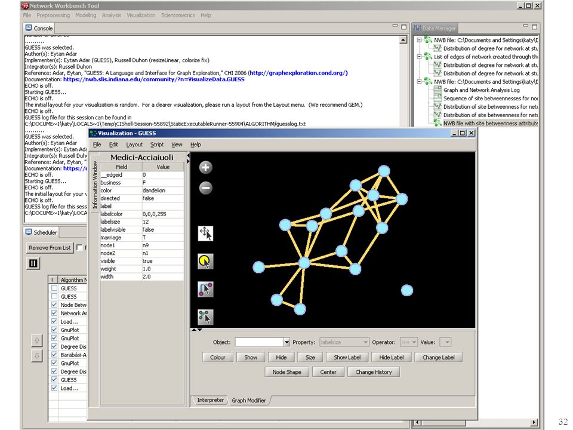Click the Console scrollbar up arrow
The image size is (573, 430).
(403, 40)
